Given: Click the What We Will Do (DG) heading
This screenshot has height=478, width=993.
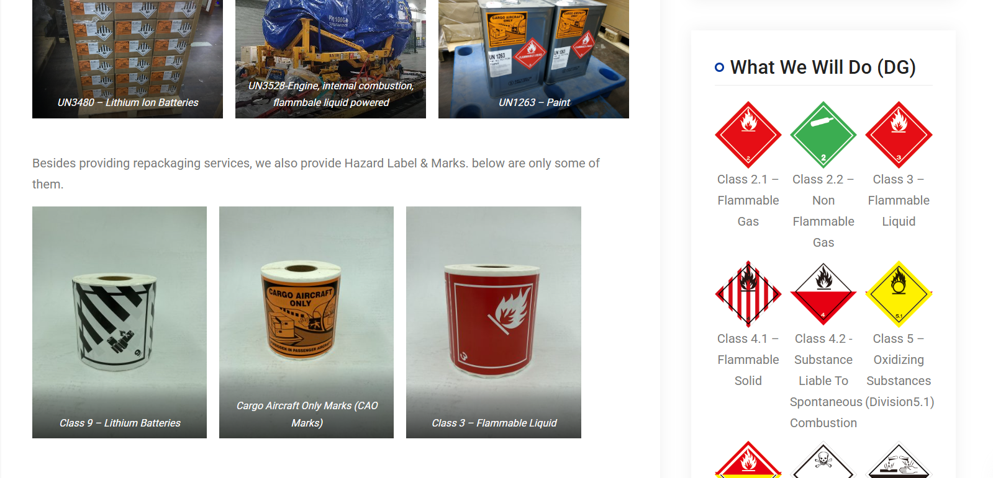Looking at the screenshot, I should (823, 67).
